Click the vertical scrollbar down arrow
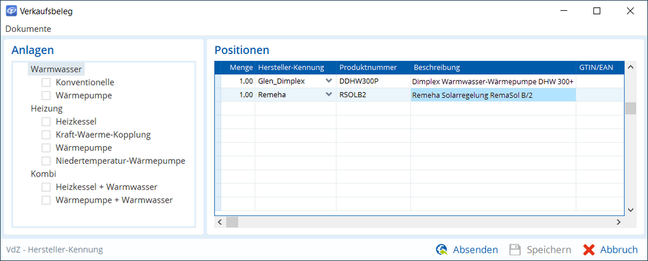Screen dimensions: 648x261 630,210
